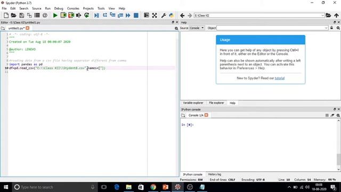Open the Run menu
341x192 pixels.
(47, 9)
